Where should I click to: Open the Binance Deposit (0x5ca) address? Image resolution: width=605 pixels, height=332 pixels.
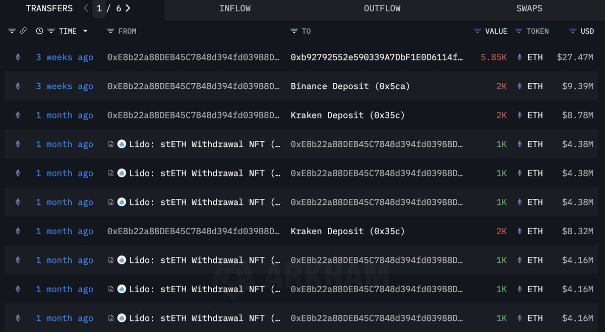[350, 86]
